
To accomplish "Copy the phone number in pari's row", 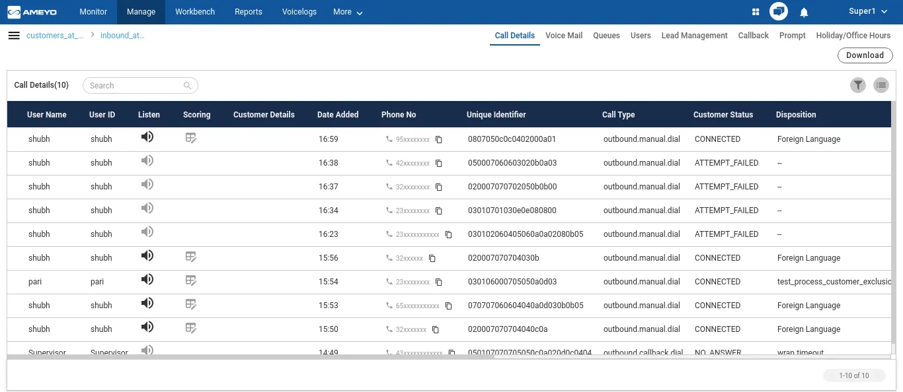I will (439, 282).
